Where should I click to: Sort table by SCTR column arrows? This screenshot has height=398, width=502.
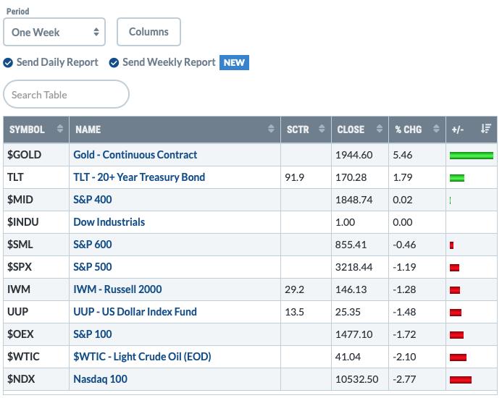(x=322, y=129)
